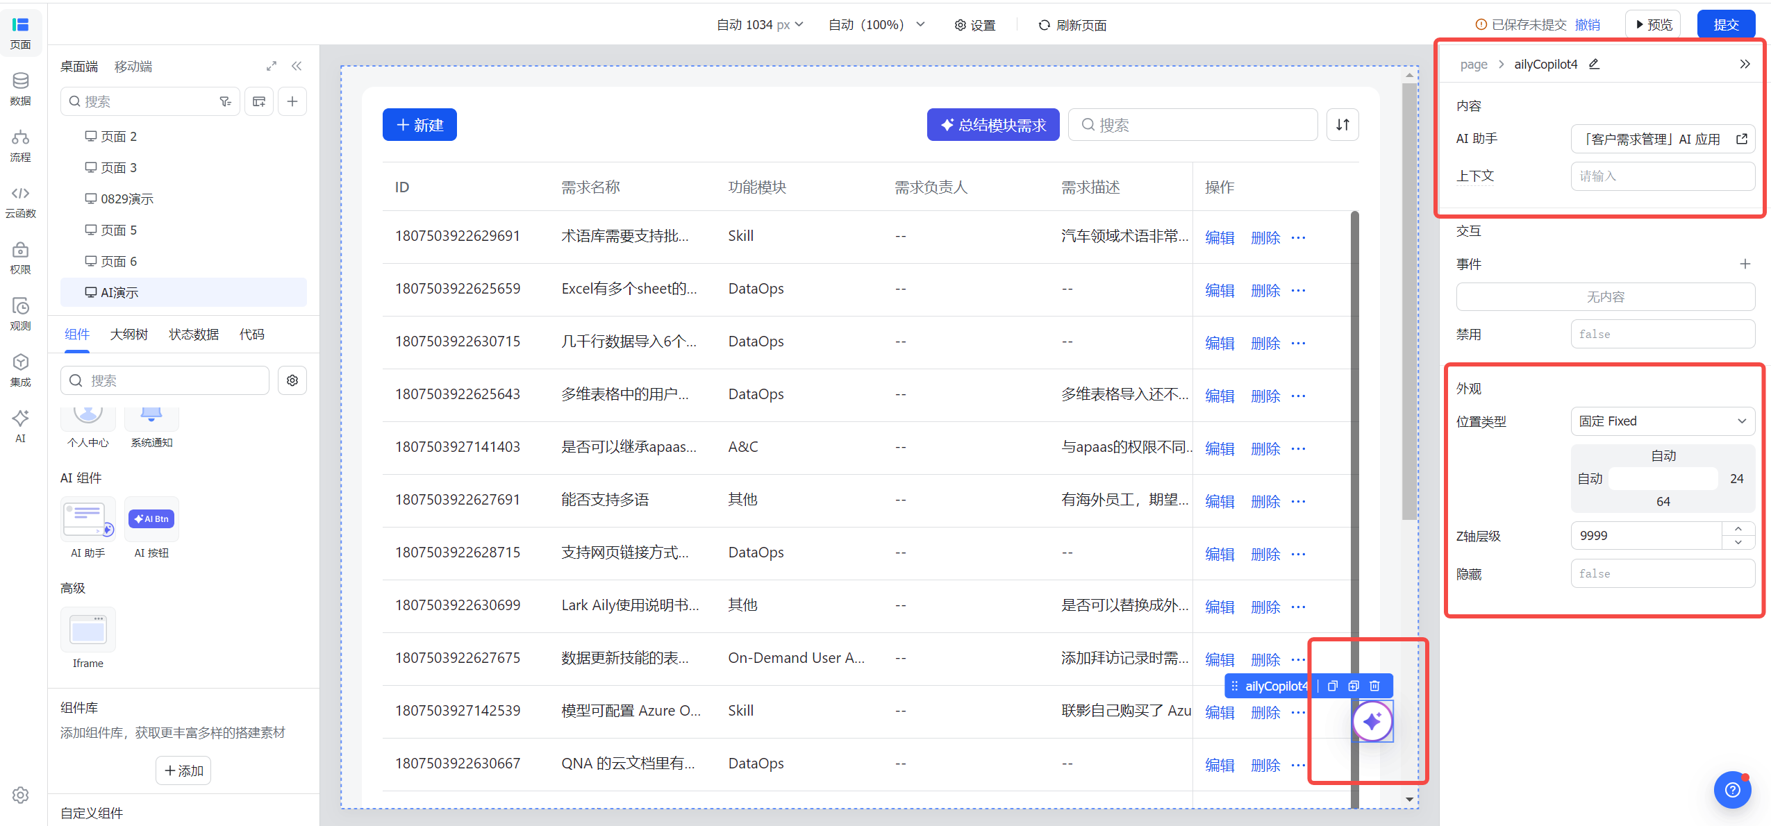Click the 隐藏 false toggle field
This screenshot has width=1771, height=826.
[1663, 573]
